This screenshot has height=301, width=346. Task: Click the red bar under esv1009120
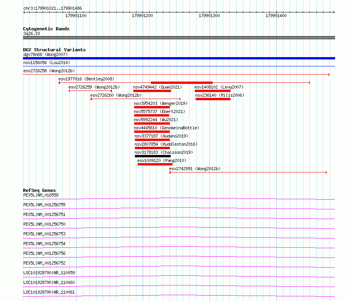point(155,164)
